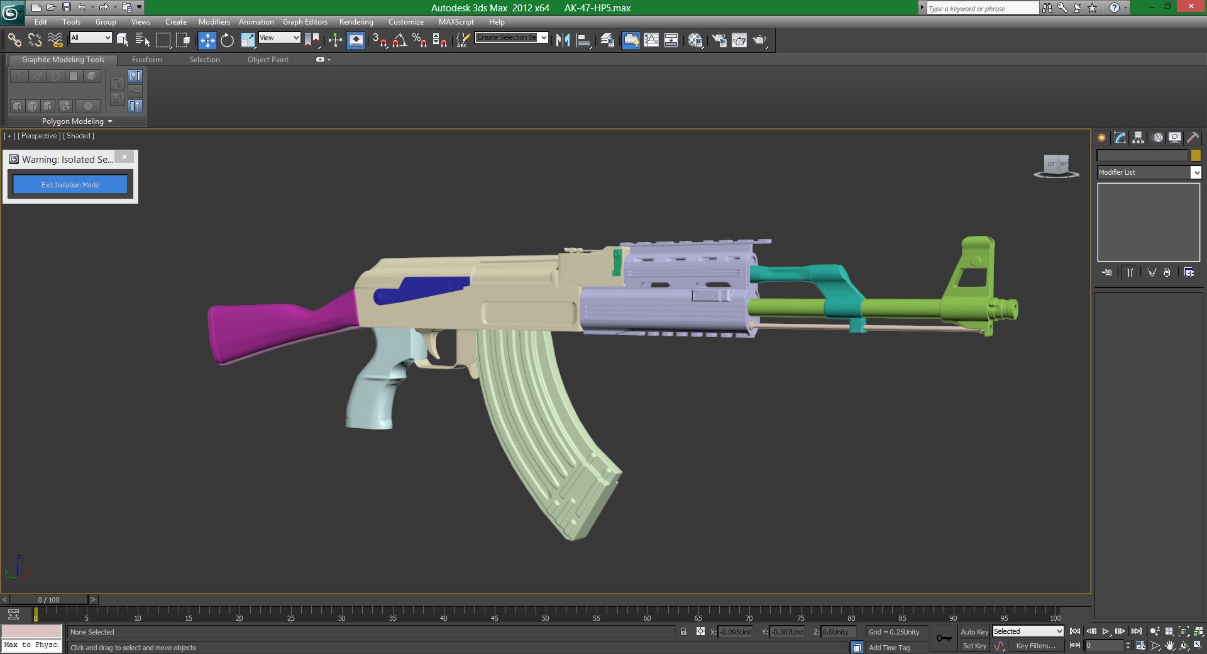Viewport: 1207px width, 654px height.
Task: Toggle the Selection Lock padlock icon
Action: (x=683, y=631)
